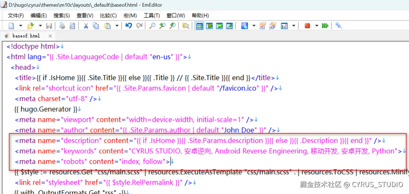Open Find in Files icon
This screenshot has height=194, width=409.
(x=186, y=26)
